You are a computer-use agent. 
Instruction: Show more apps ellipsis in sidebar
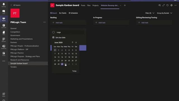[4, 61]
